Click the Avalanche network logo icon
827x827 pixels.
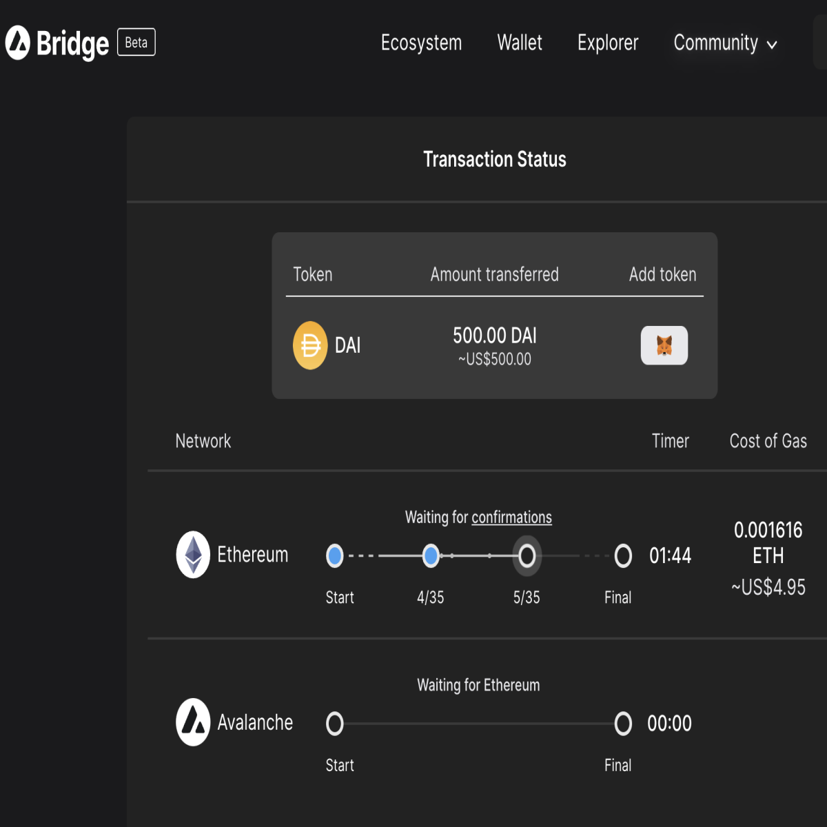coord(193,722)
